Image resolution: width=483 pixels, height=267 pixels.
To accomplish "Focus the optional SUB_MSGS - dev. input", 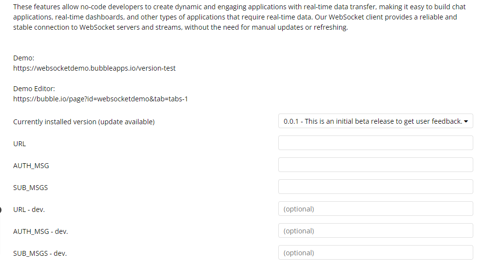I will (375, 252).
